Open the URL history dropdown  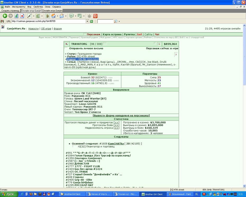click(x=88, y=21)
